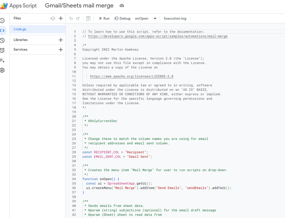Click the cloud saved status icon
Image resolution: width=285 pixels, height=218 pixels.
(122, 6)
